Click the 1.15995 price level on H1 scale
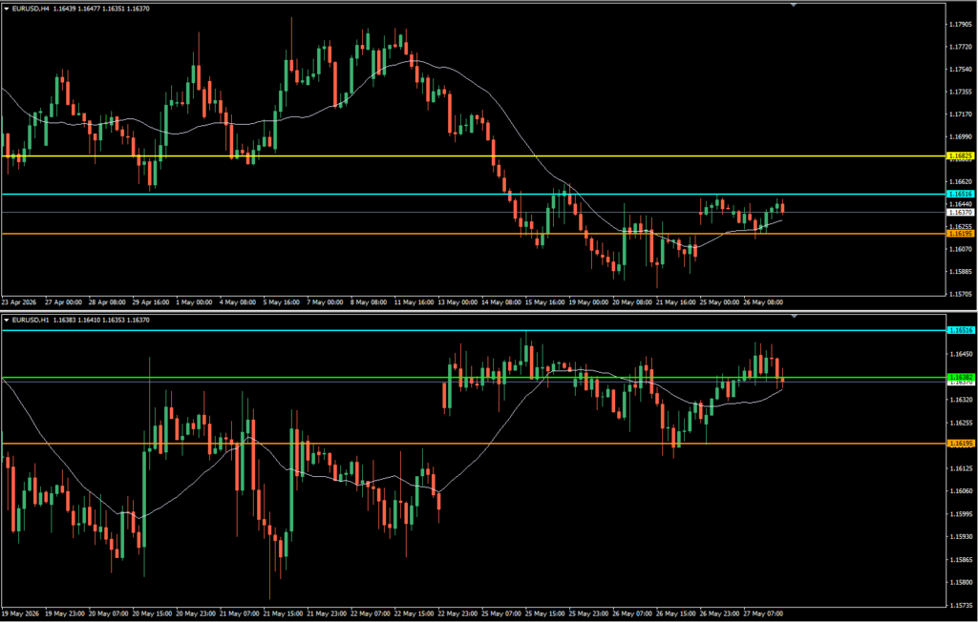Image resolution: width=978 pixels, height=622 pixels. coord(962,514)
